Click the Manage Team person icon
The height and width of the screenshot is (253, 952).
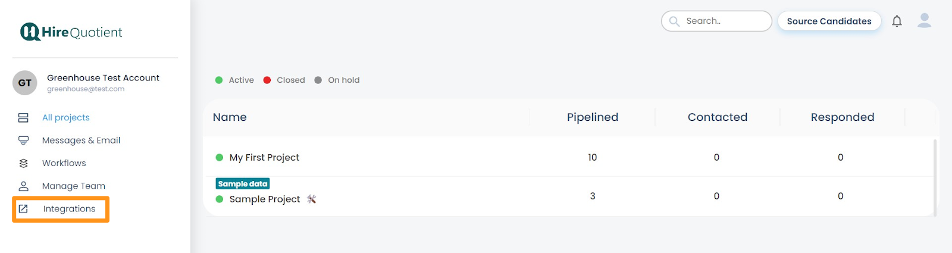point(23,186)
